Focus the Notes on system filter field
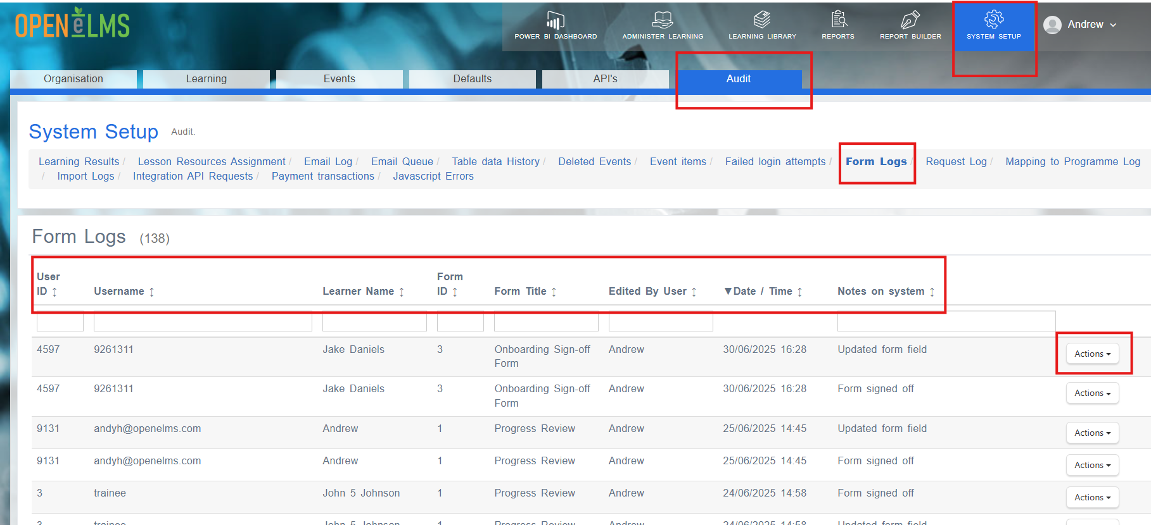The height and width of the screenshot is (525, 1151). pyautogui.click(x=946, y=321)
